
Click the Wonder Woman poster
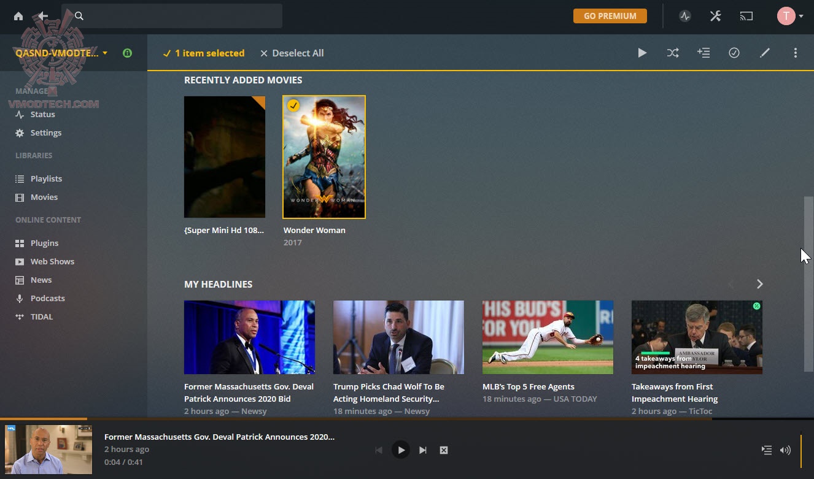(324, 157)
